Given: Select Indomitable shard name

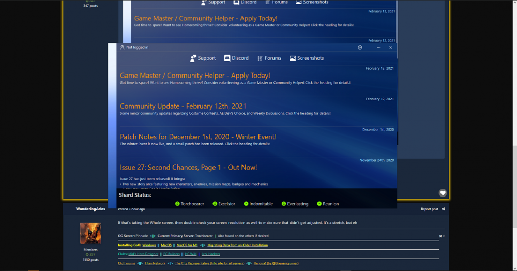Looking at the screenshot, I should point(261,204).
